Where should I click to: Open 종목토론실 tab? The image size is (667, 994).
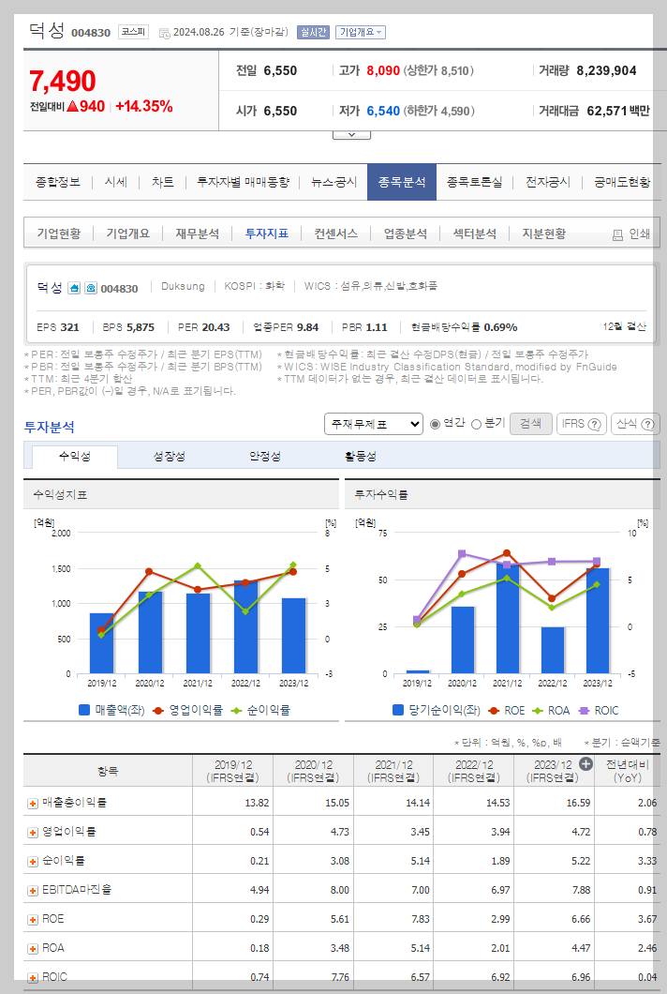pyautogui.click(x=474, y=182)
